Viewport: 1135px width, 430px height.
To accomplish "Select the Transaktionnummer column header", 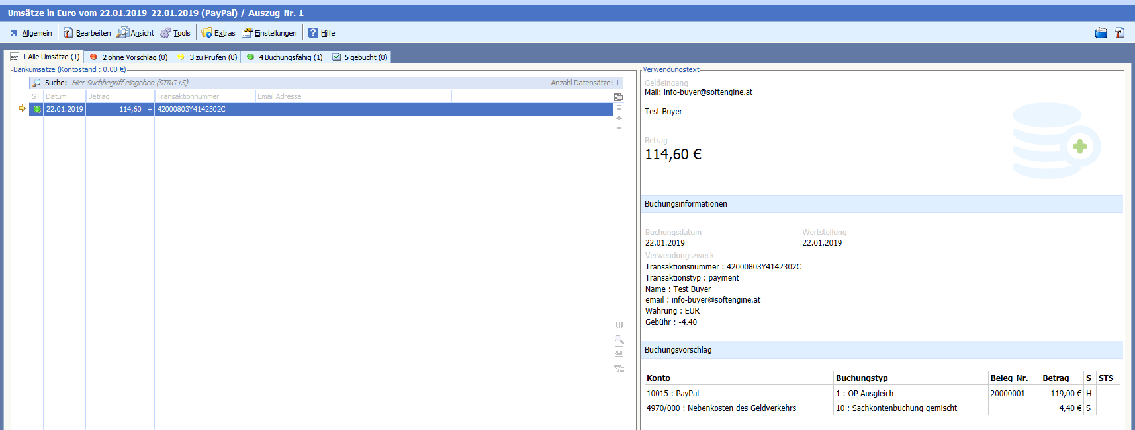I will coord(204,96).
